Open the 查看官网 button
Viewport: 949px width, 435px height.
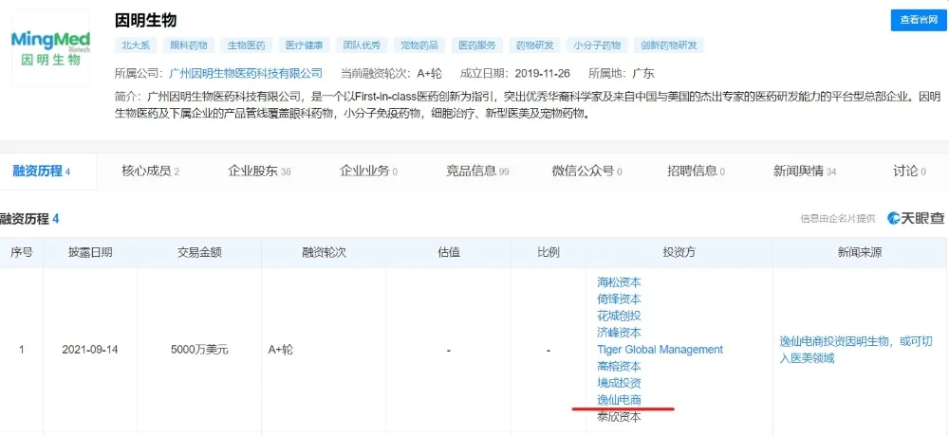(919, 20)
